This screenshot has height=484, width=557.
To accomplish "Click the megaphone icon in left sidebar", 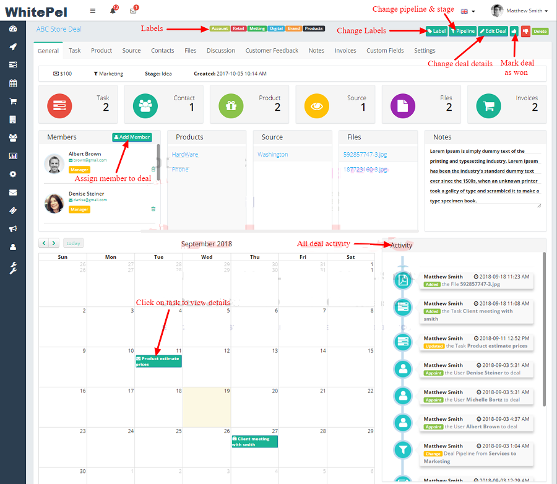I will coord(12,229).
